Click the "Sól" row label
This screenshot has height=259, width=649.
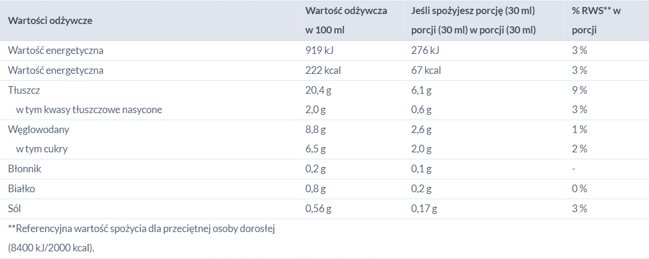click(15, 209)
